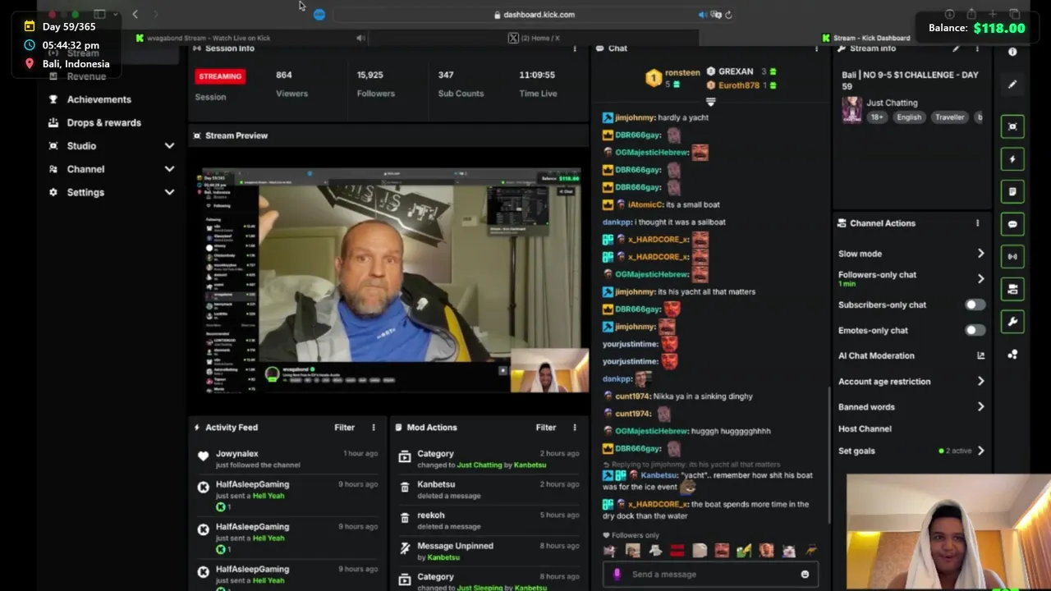Screen dimensions: 1051x591
Task: Click the Activity Feed Filter button
Action: [x=344, y=428]
